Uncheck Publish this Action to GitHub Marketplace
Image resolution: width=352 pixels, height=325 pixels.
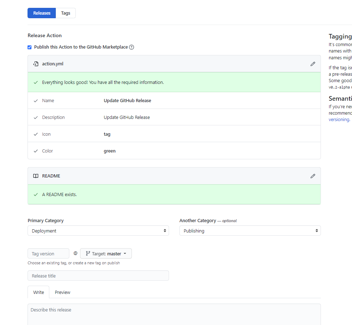click(x=29, y=47)
